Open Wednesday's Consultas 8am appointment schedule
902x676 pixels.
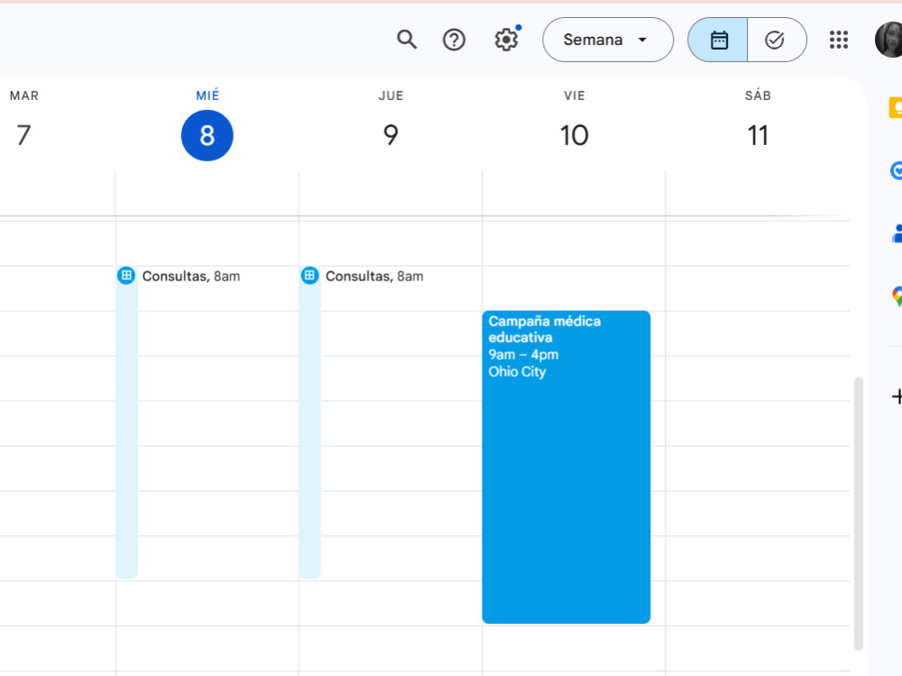point(190,277)
